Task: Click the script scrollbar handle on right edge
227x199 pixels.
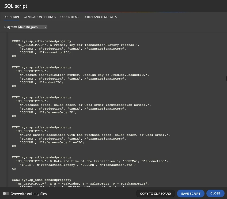Action: (x=226, y=78)
